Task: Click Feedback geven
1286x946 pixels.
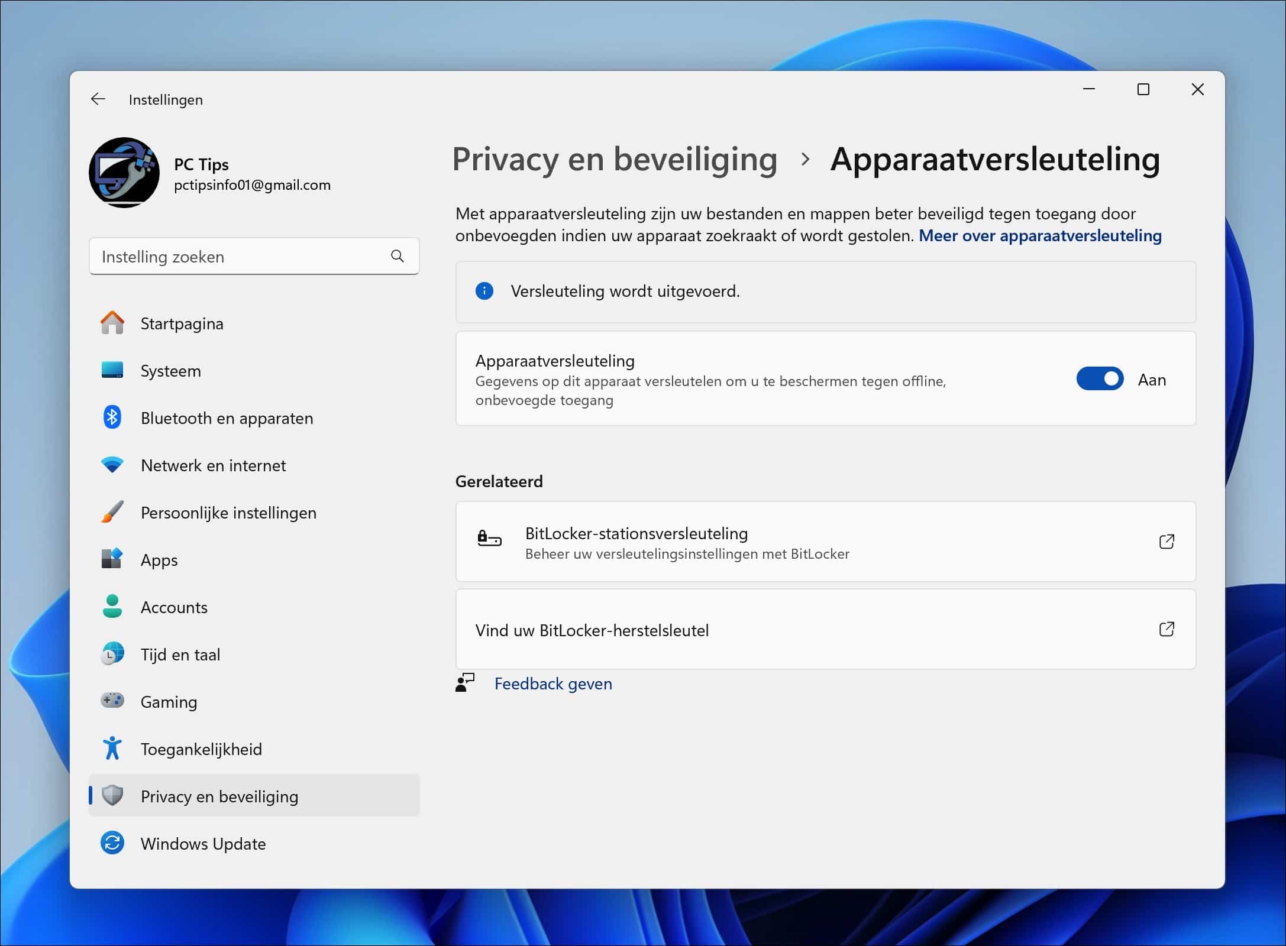Action: pyautogui.click(x=552, y=684)
